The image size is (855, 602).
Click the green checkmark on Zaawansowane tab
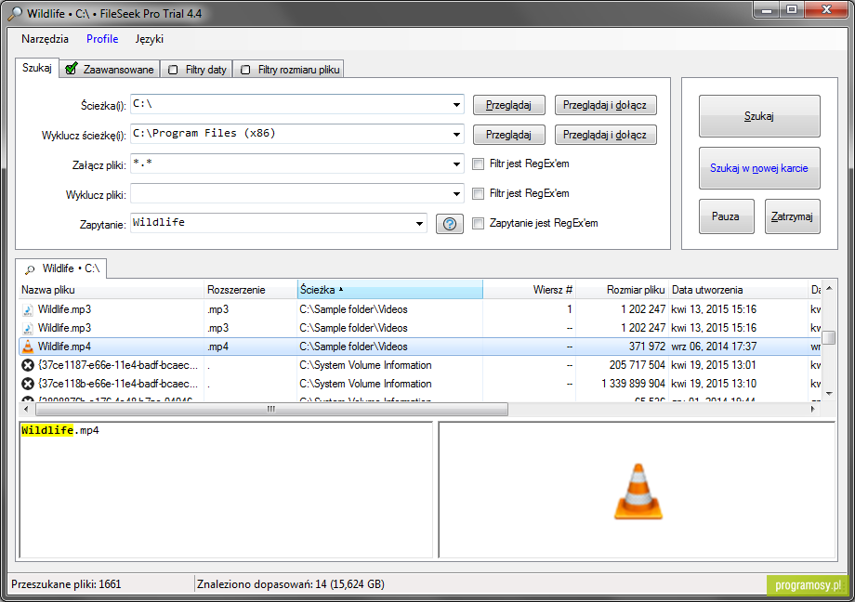pos(72,69)
